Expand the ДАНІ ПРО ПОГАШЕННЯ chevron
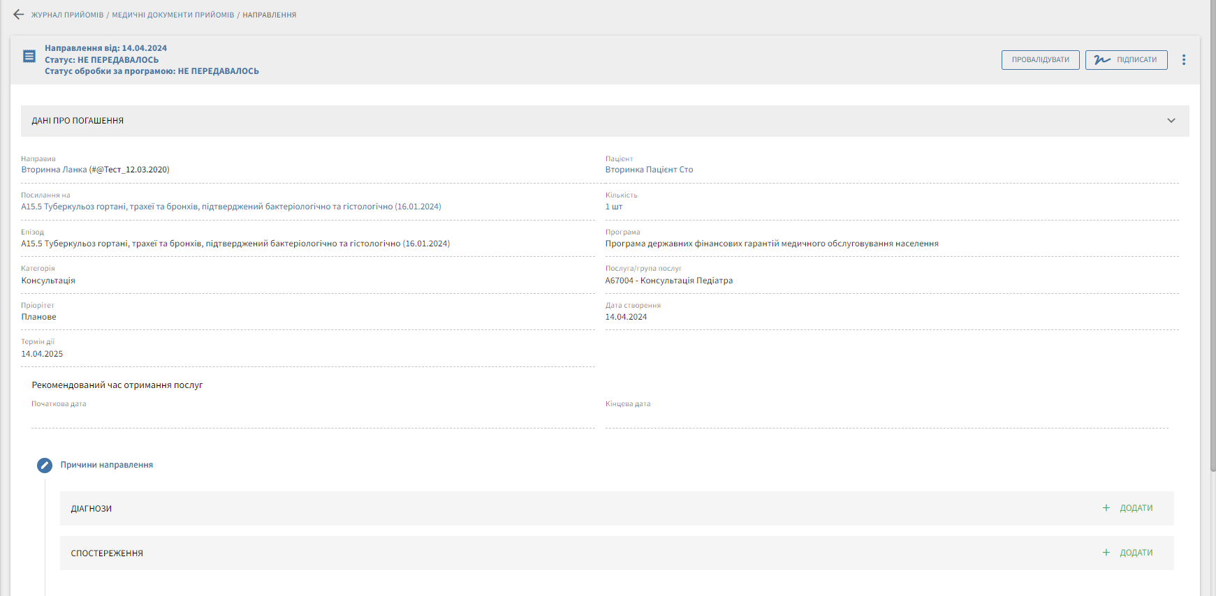 [1171, 121]
